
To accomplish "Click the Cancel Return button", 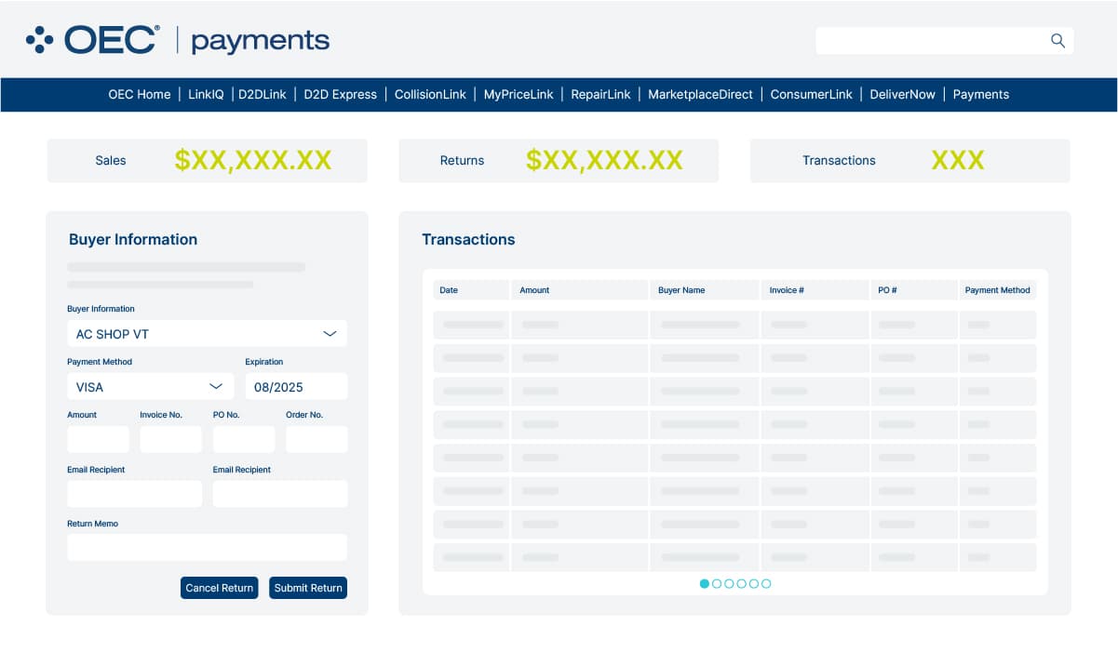I will coord(220,588).
